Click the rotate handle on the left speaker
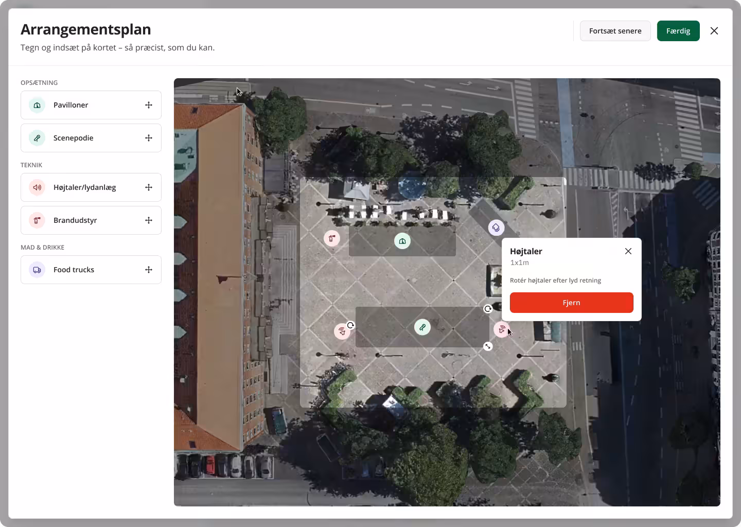 point(350,325)
